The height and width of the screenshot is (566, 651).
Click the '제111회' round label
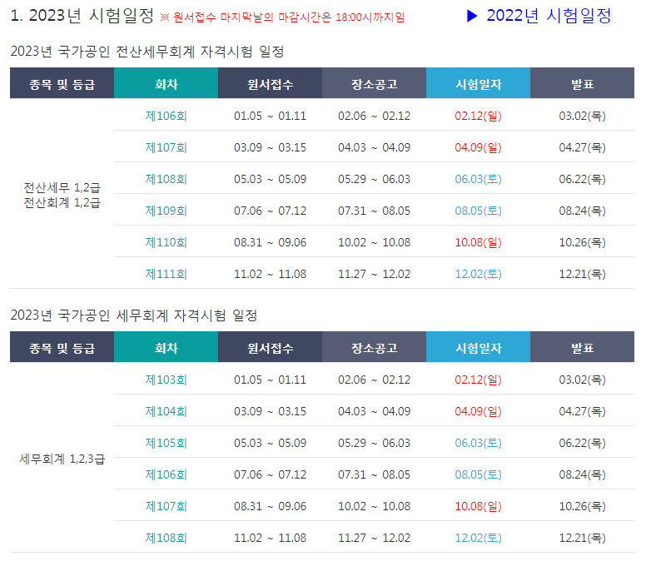point(166,274)
